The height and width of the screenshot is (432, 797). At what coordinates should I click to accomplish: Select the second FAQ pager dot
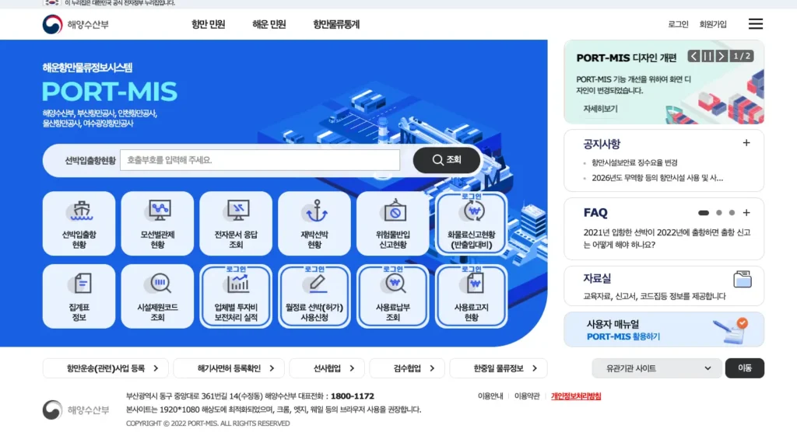(718, 213)
